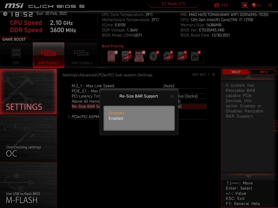Select network boot device icon
The height and width of the screenshot is (208, 278).
coord(195,56)
